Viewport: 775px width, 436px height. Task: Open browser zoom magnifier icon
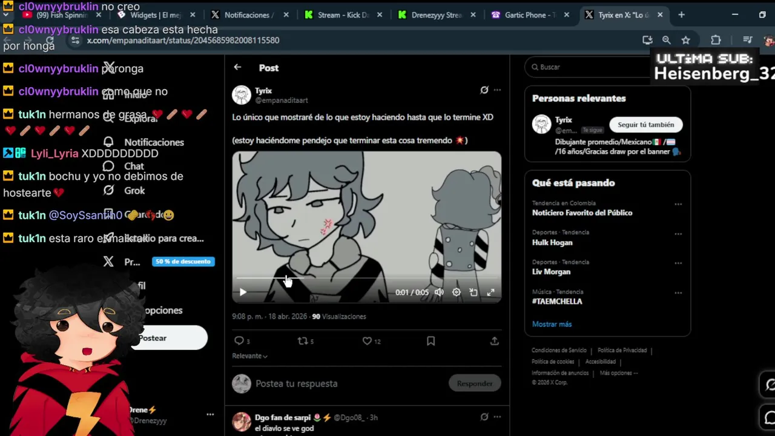(x=666, y=40)
